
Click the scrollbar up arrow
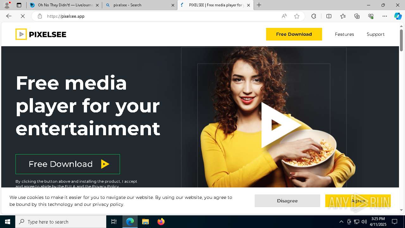[401, 26]
